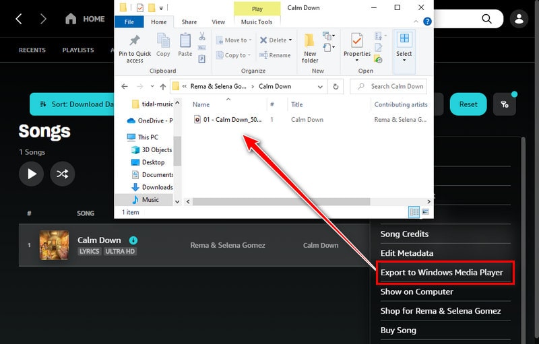
Task: Switch to large icons view in status bar
Action: [425, 212]
